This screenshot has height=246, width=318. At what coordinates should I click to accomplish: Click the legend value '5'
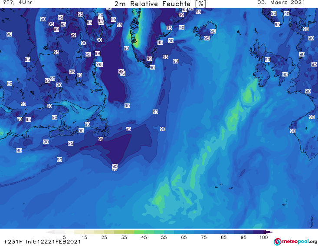(x=64, y=237)
